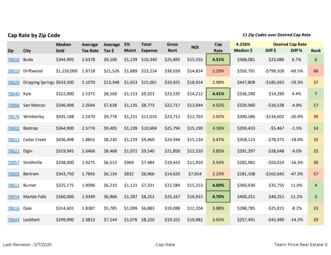
Task: Click Dale gross rent $19,088
Action: click(x=172, y=208)
